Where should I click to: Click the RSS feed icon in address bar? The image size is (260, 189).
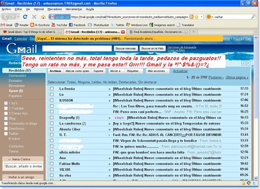[x=191, y=17]
